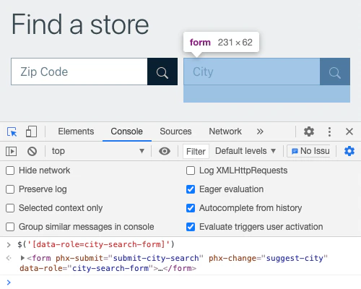Open the top JavaScript context dropdown
361x289 pixels.
pyautogui.click(x=98, y=151)
